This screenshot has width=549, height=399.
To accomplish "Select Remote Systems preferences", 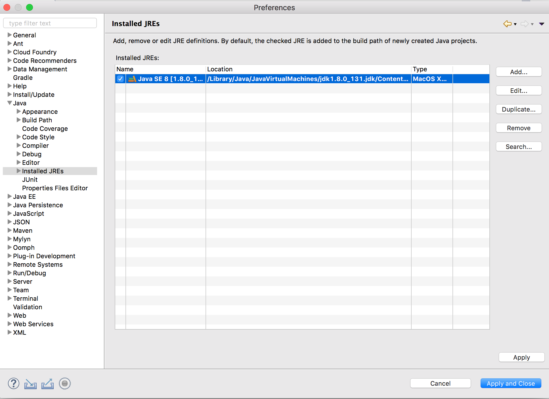I will click(x=38, y=264).
